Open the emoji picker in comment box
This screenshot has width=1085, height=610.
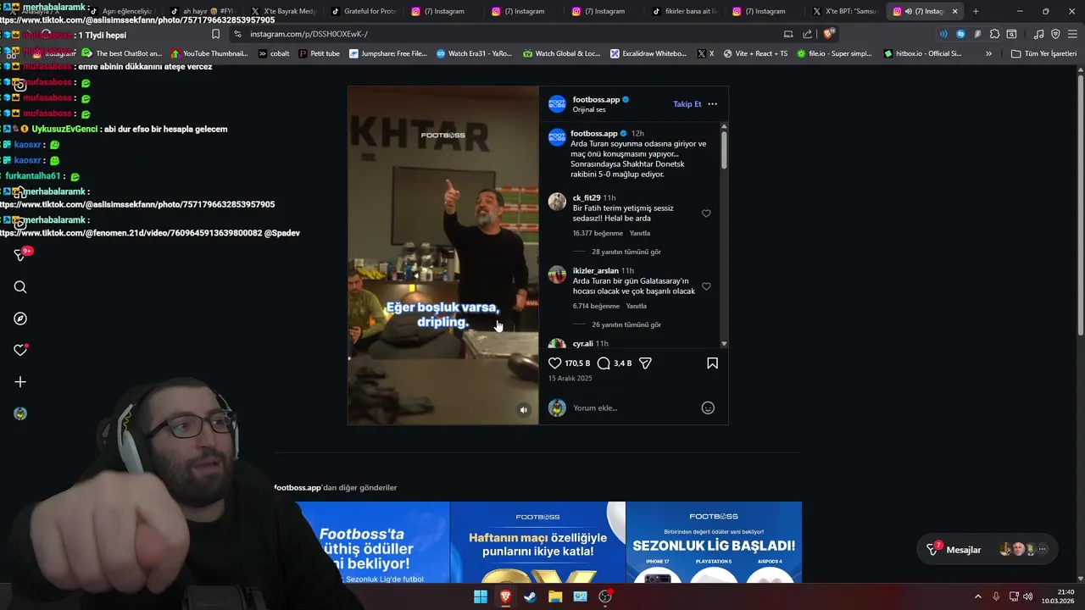pyautogui.click(x=708, y=408)
